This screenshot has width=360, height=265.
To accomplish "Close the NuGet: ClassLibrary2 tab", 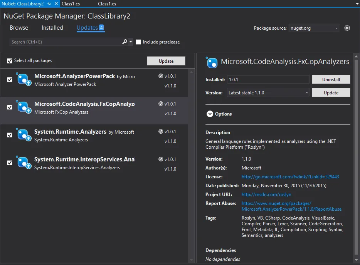I will (56, 4).
